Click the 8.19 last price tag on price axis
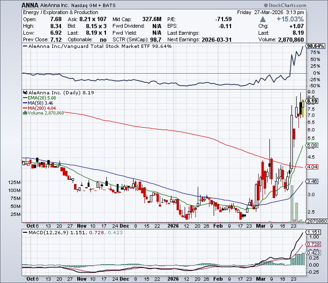This screenshot has width=328, height=283. (x=312, y=101)
